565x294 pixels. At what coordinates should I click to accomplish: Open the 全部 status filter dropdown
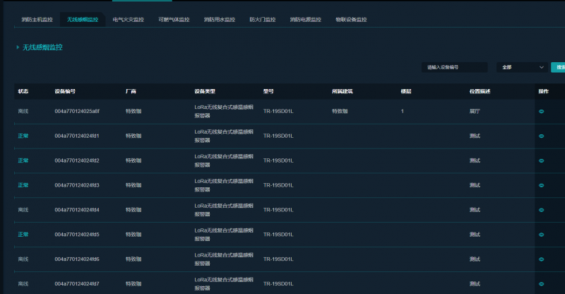click(522, 67)
